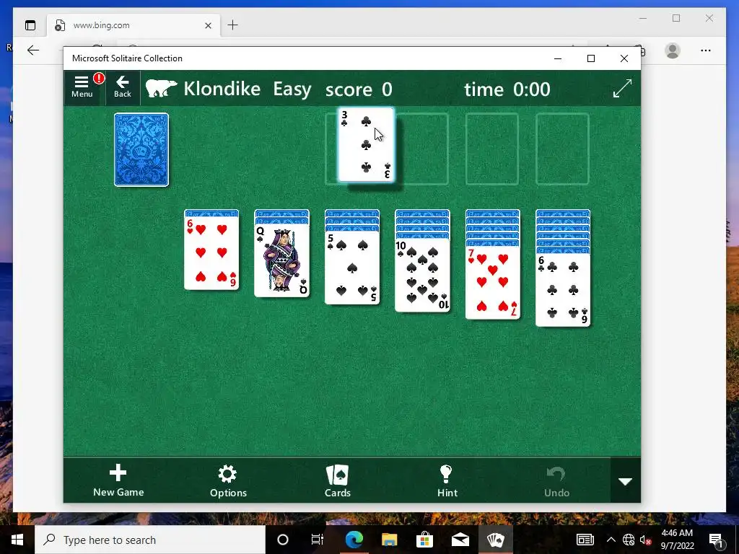Click the Easy difficulty label
The width and height of the screenshot is (739, 554).
292,89
